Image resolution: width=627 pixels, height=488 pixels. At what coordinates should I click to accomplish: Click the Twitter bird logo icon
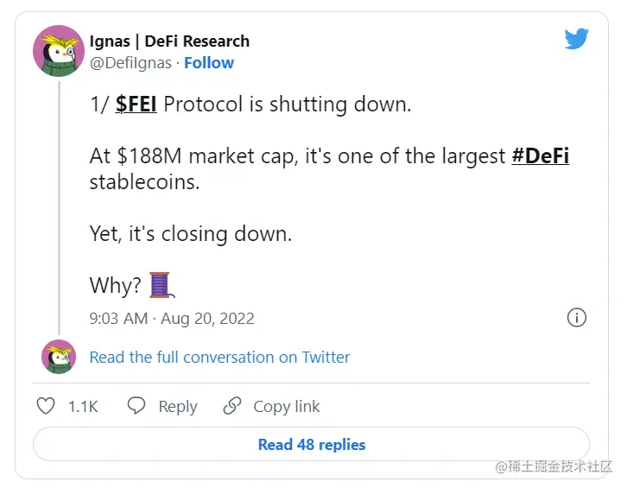pos(576,40)
